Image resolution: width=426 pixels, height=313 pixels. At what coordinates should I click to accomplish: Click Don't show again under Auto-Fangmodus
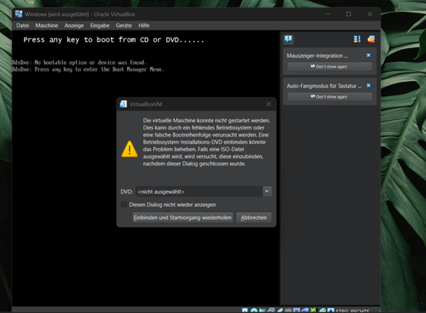329,97
